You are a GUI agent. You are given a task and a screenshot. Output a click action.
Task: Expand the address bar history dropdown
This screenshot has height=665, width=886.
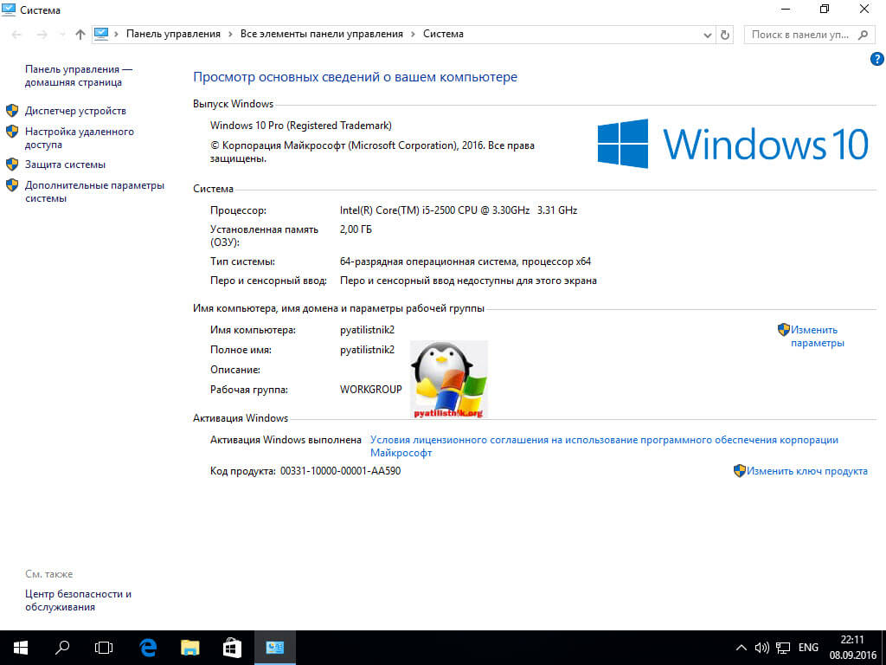point(707,35)
